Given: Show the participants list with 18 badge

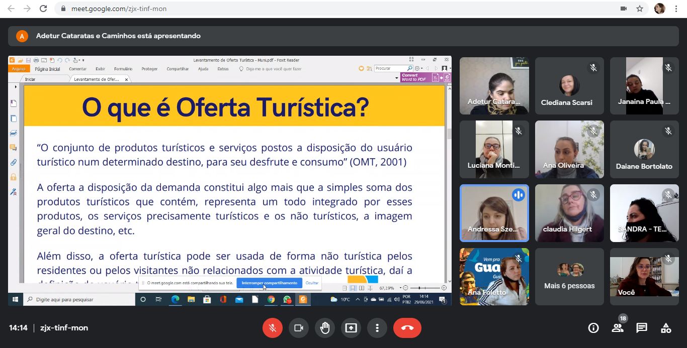Looking at the screenshot, I should (618, 328).
